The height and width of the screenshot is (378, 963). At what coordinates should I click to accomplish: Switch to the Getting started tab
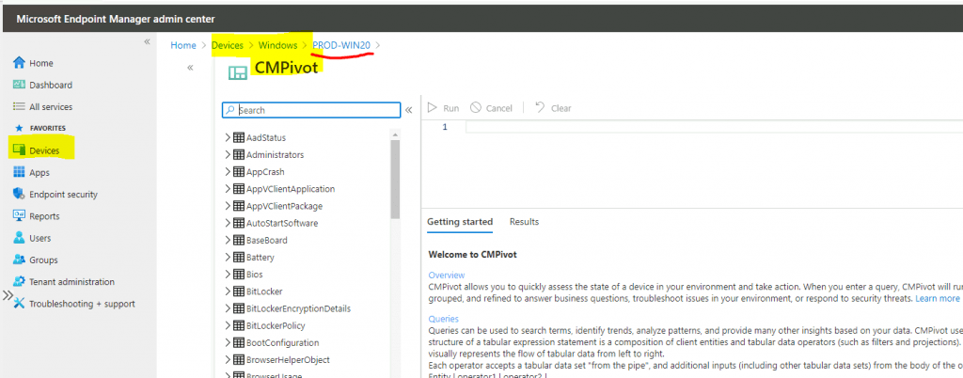[x=460, y=222]
